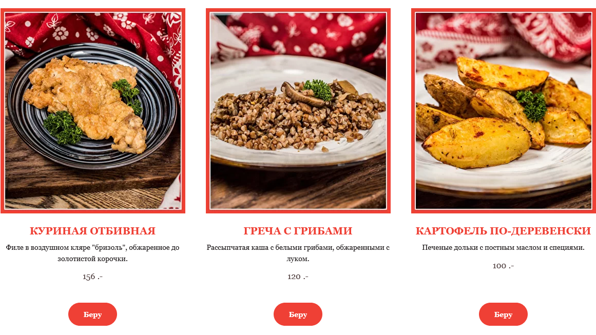Viewport: 596px width, 335px height.
Task: Click the 156 price label
Action: point(92,277)
